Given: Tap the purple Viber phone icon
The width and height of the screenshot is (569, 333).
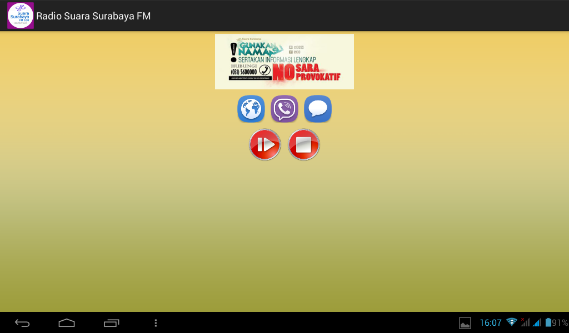Looking at the screenshot, I should pos(284,109).
